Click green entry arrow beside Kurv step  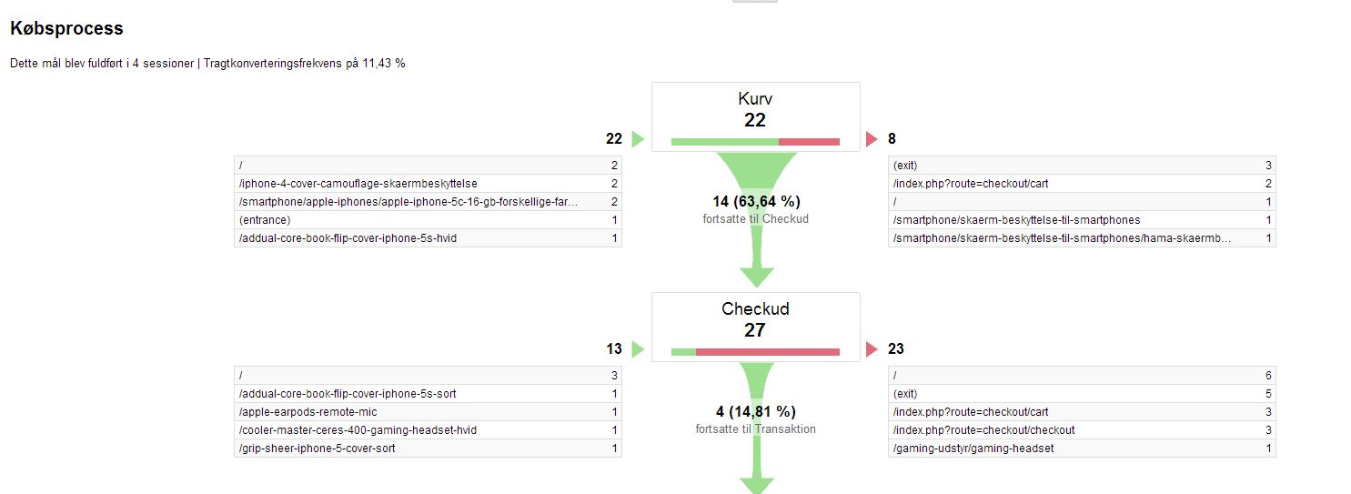click(638, 139)
